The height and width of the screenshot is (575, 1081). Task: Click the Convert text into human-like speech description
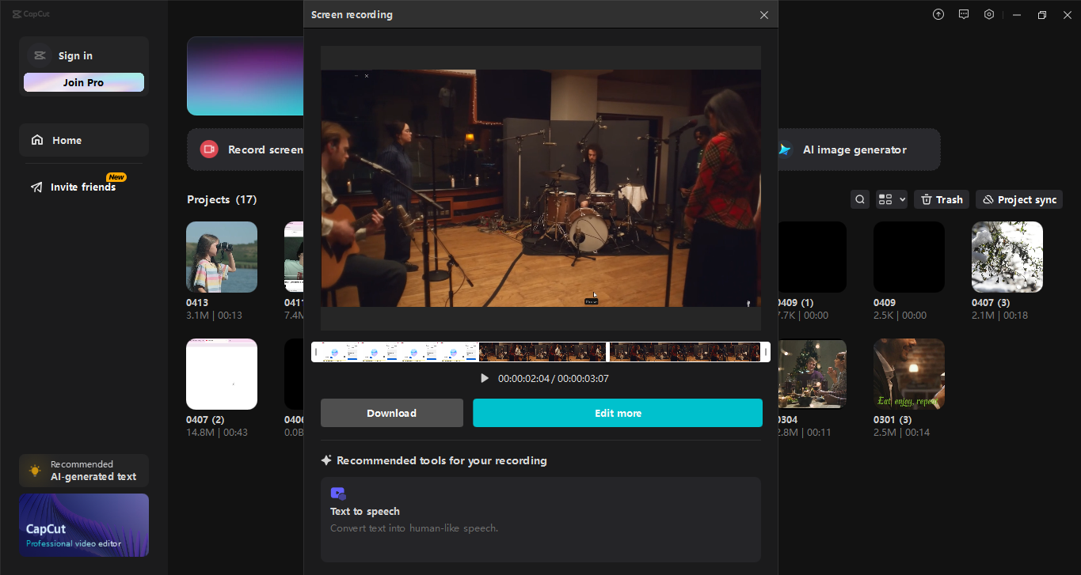coord(414,528)
